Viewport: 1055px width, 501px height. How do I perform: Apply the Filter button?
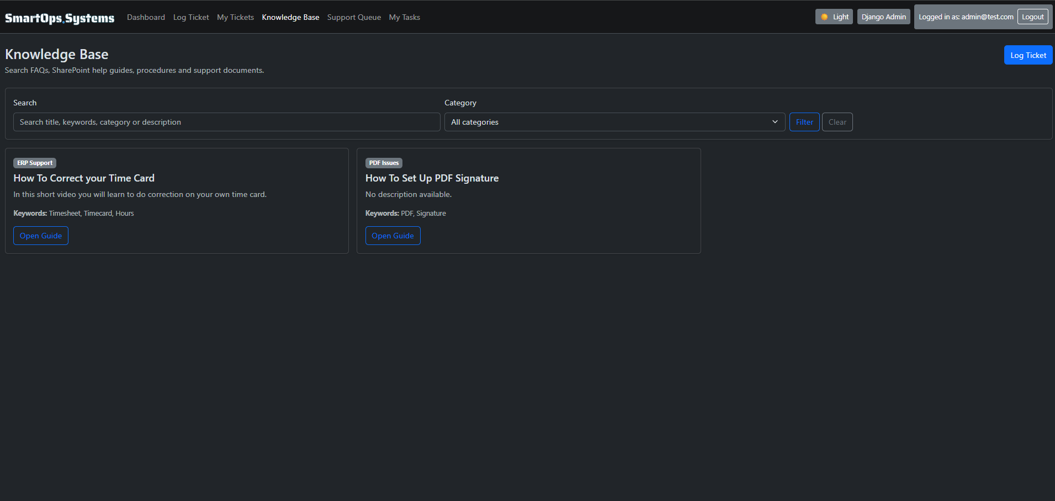[804, 122]
